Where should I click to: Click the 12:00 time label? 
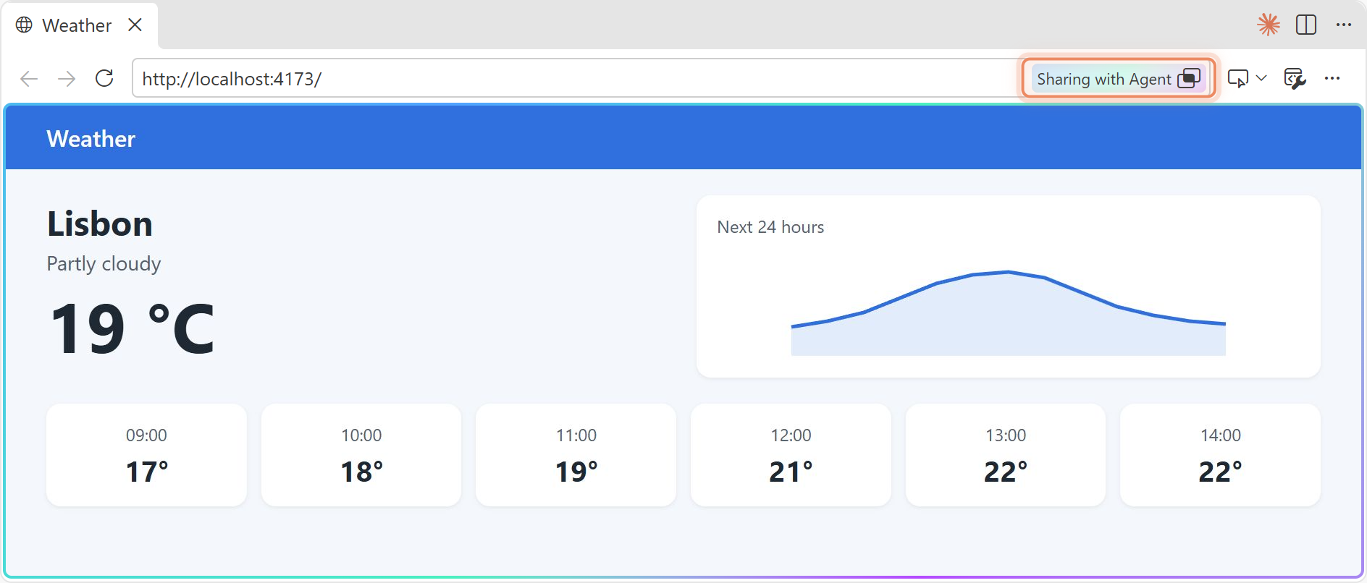[791, 435]
